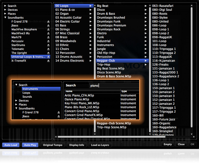Click the search field containing piano

[114, 85]
